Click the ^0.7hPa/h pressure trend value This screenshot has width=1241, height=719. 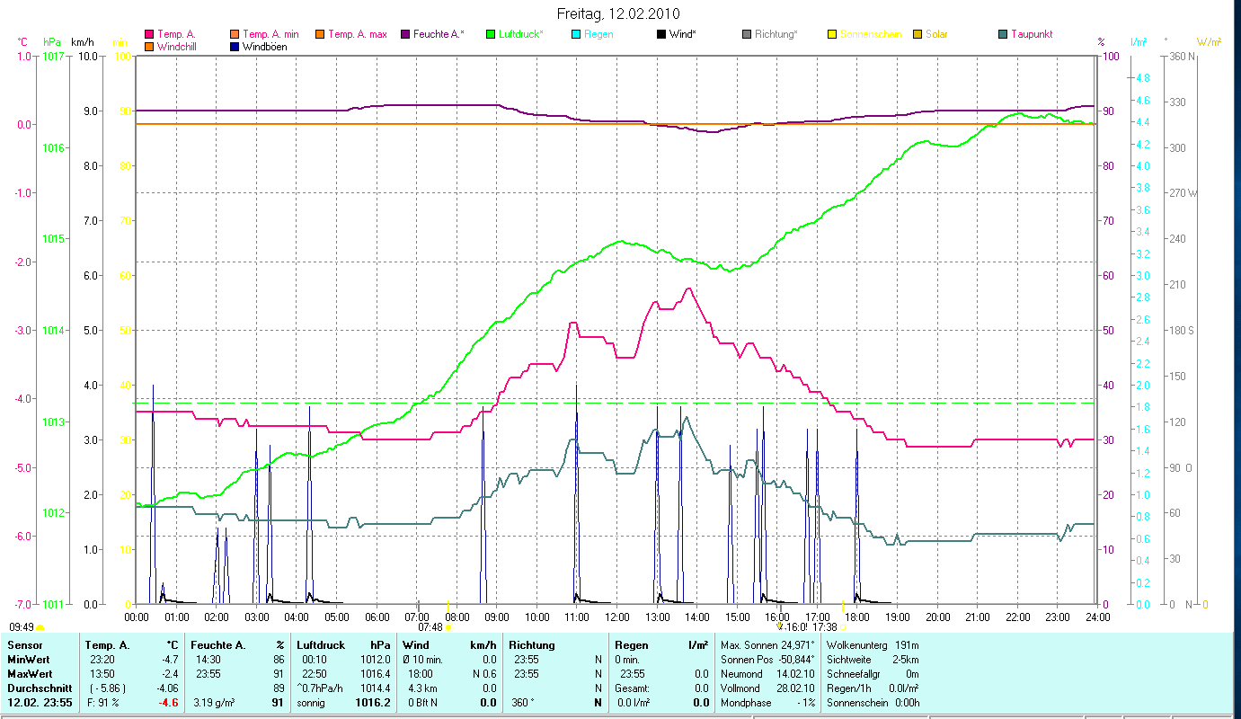pyautogui.click(x=322, y=688)
